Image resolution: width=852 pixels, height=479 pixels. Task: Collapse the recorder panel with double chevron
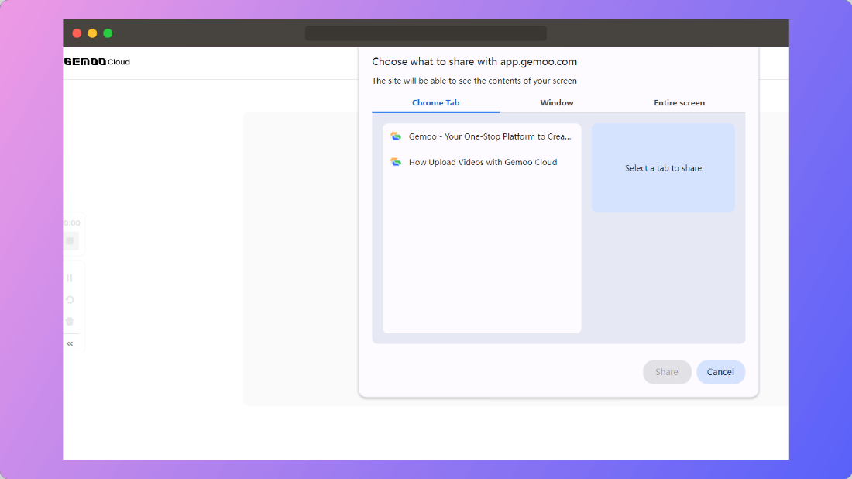tap(70, 343)
